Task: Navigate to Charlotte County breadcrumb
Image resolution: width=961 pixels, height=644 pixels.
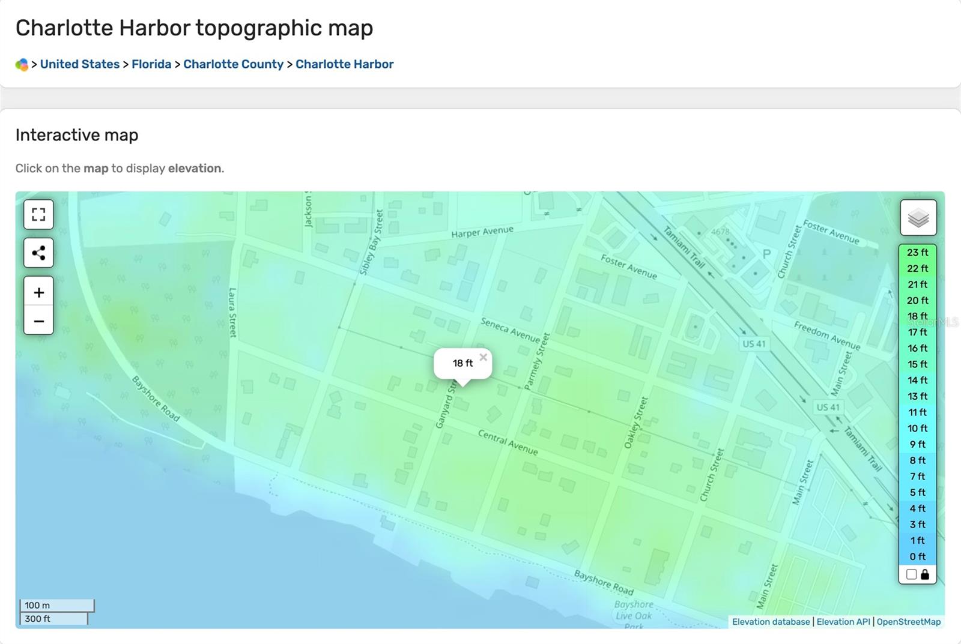Action: [x=233, y=64]
